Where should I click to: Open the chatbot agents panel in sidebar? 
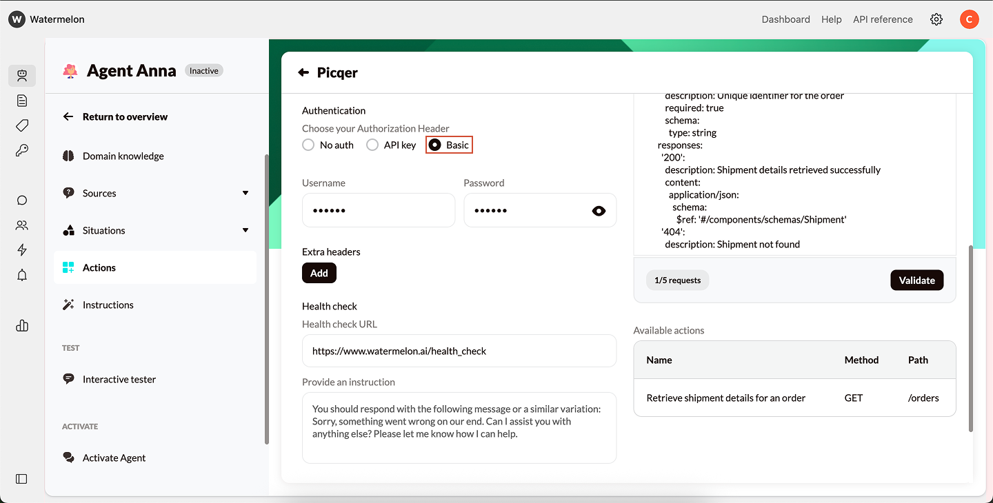click(x=22, y=76)
